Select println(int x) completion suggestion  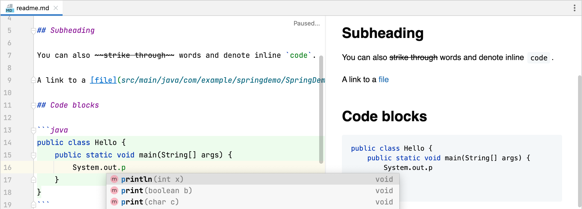point(253,179)
